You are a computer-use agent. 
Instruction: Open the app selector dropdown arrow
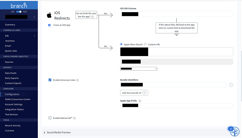point(34,17)
